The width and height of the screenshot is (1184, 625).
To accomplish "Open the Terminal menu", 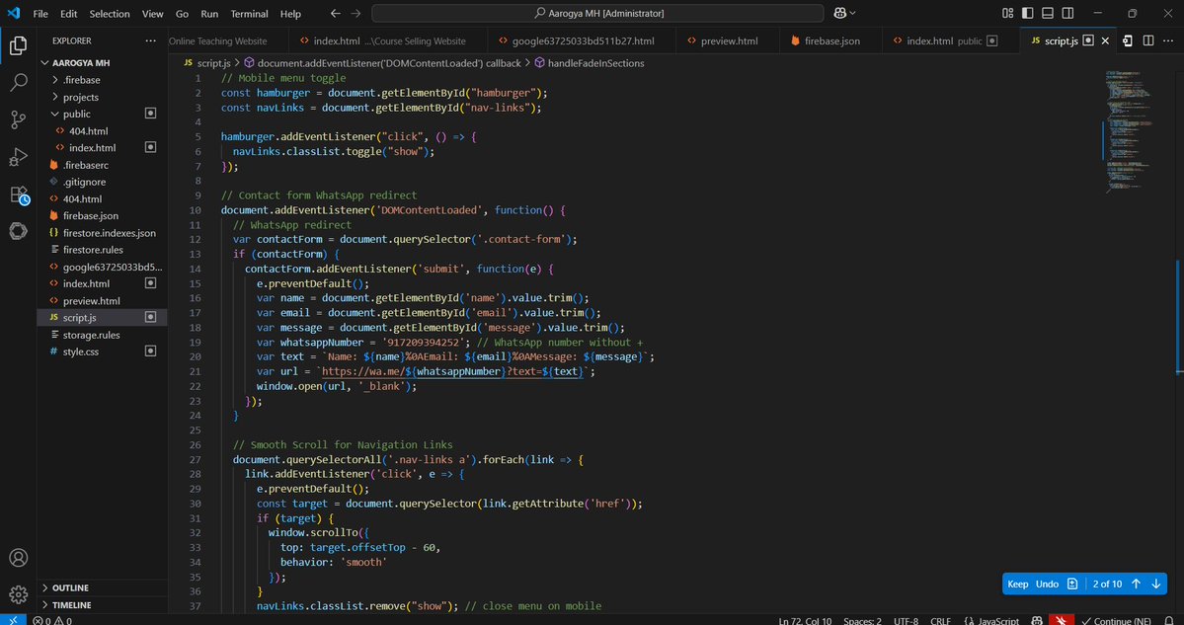I will tap(249, 13).
